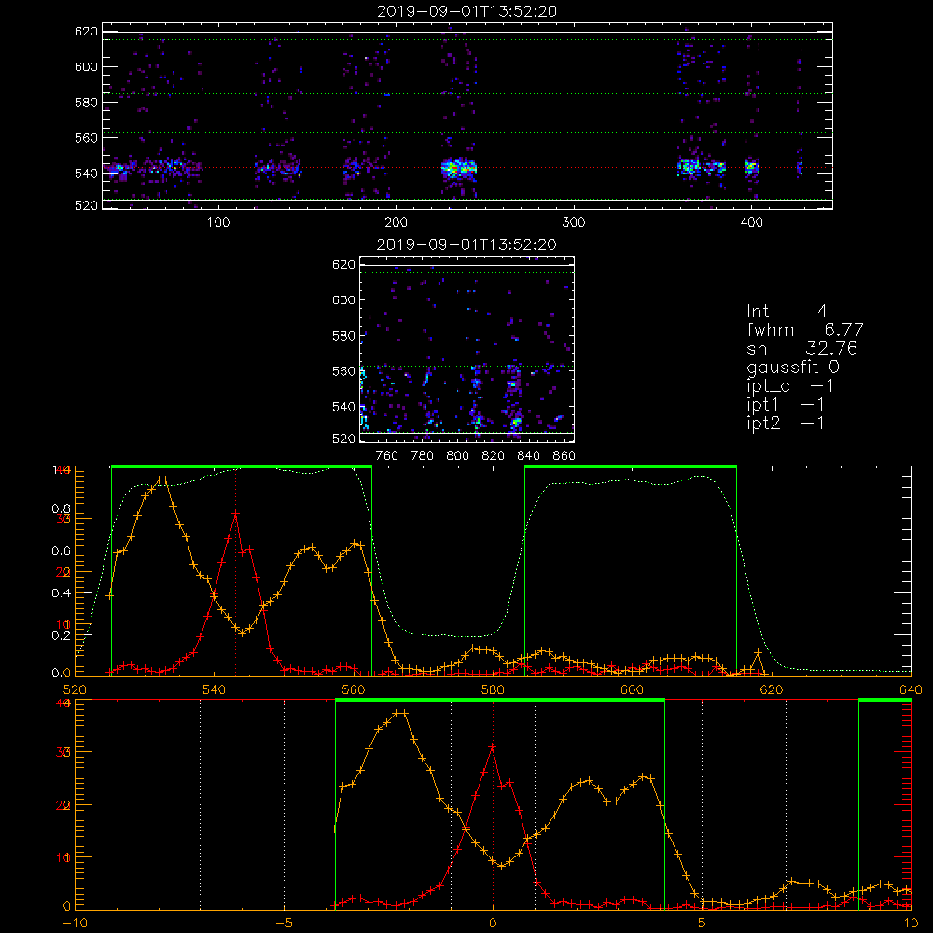Select the 'ipt_c -1' line
The height and width of the screenshot is (933, 933).
tap(790, 386)
